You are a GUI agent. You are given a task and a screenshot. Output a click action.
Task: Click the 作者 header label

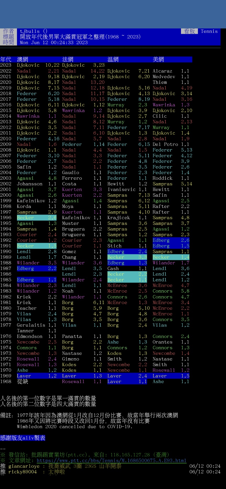[8, 31]
